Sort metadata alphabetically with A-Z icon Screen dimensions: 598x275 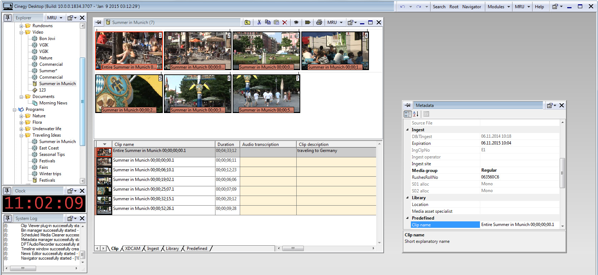click(x=416, y=114)
